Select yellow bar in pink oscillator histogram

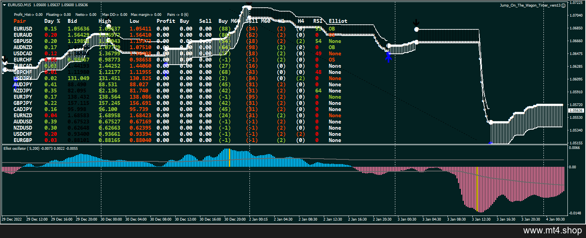tap(477, 189)
